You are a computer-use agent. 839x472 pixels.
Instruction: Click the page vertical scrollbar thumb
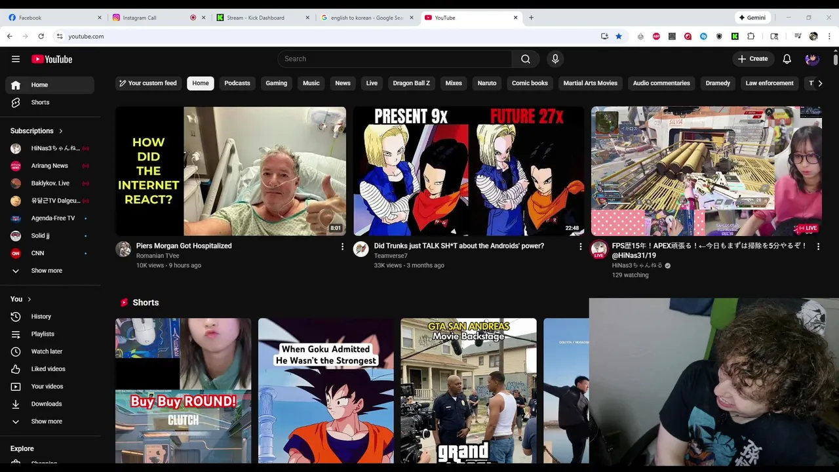[x=836, y=60]
